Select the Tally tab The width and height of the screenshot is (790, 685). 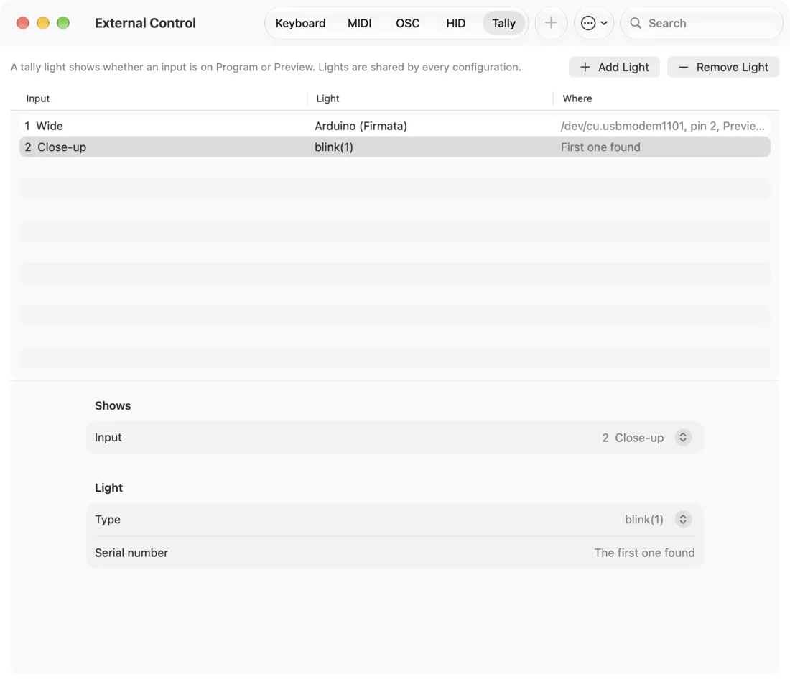[504, 23]
